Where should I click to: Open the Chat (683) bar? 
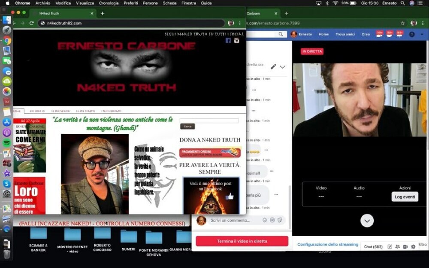pos(373,247)
